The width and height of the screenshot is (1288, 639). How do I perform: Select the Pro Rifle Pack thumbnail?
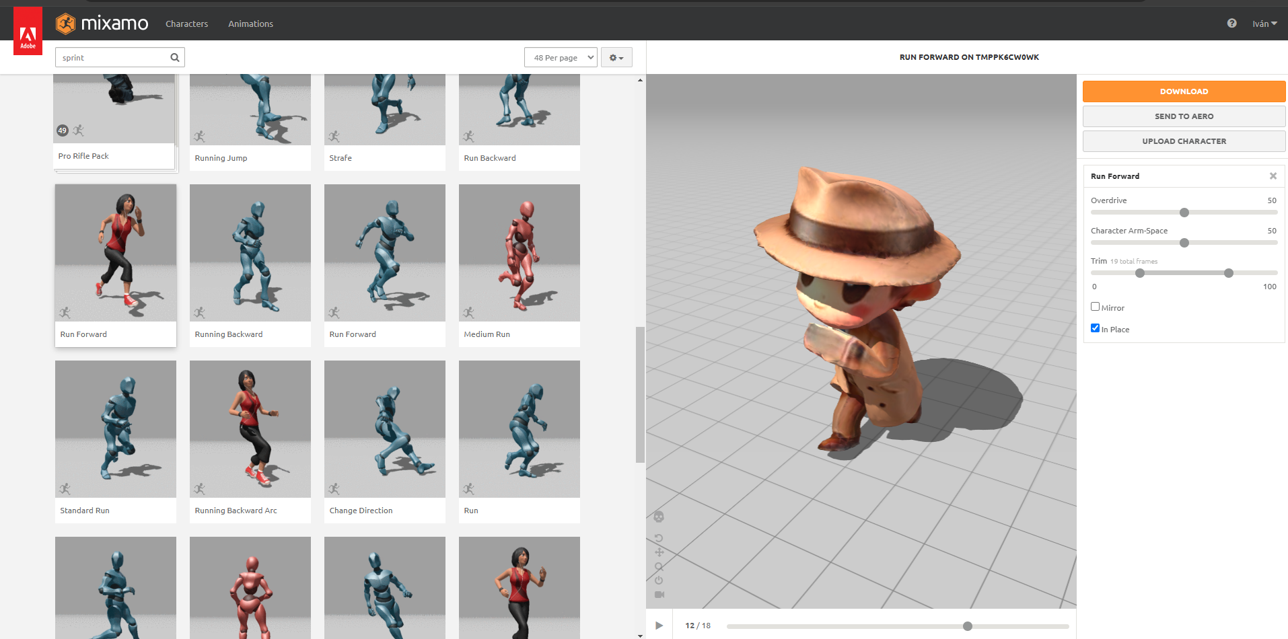pyautogui.click(x=114, y=108)
